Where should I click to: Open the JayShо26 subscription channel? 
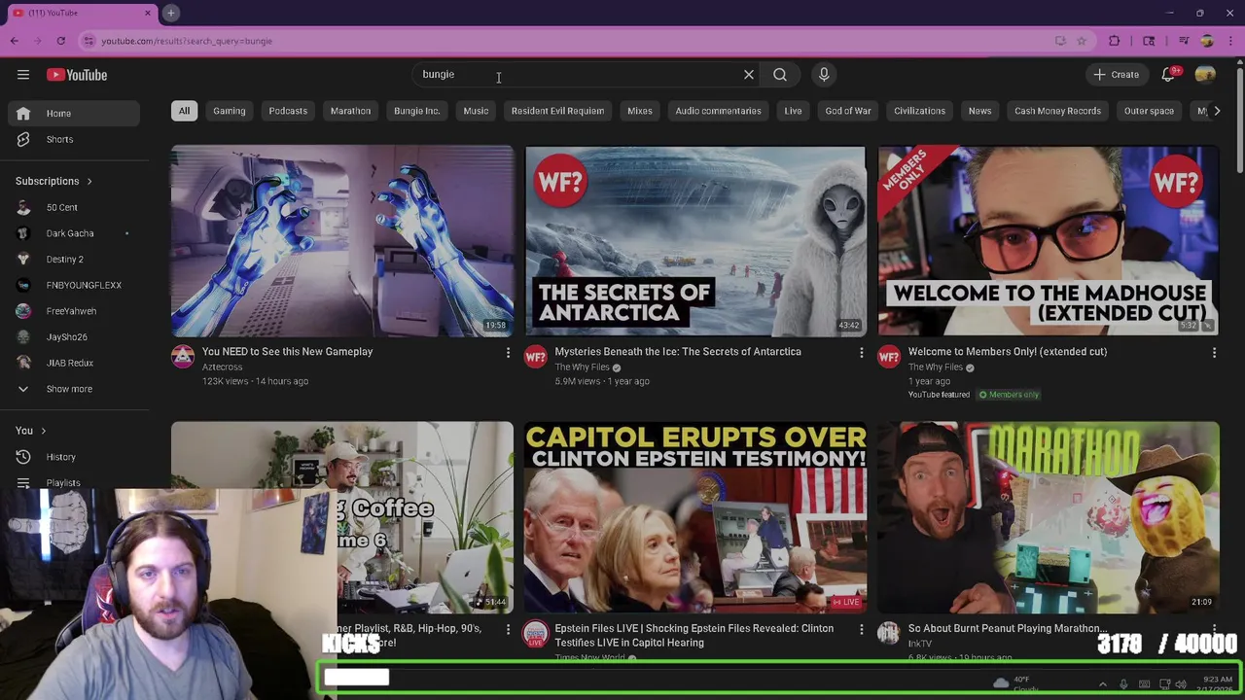point(75,336)
